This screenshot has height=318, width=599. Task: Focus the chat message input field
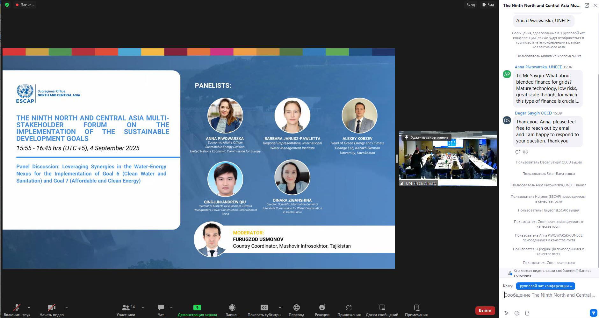pos(550,295)
